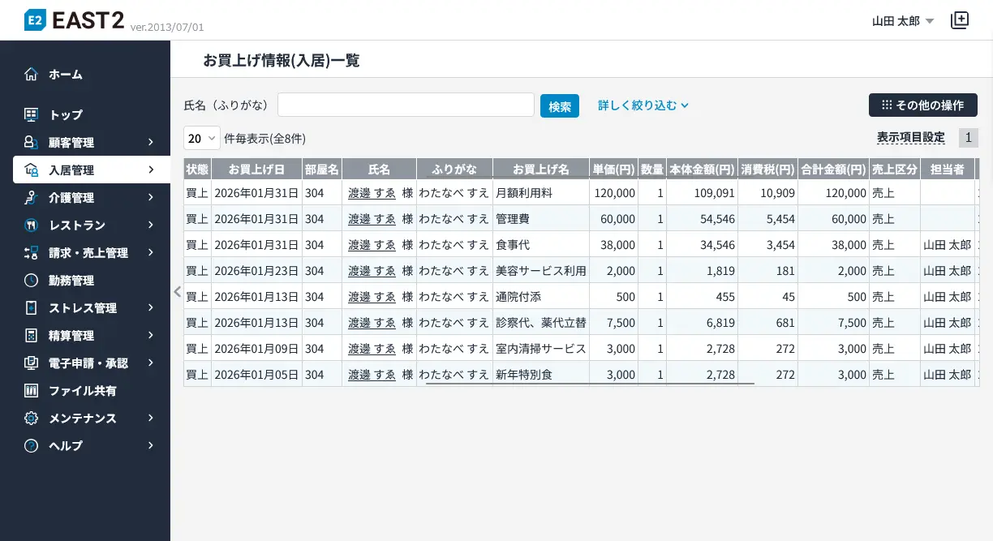The image size is (993, 541).
Task: Open その他の操作 button
Action: click(x=922, y=105)
